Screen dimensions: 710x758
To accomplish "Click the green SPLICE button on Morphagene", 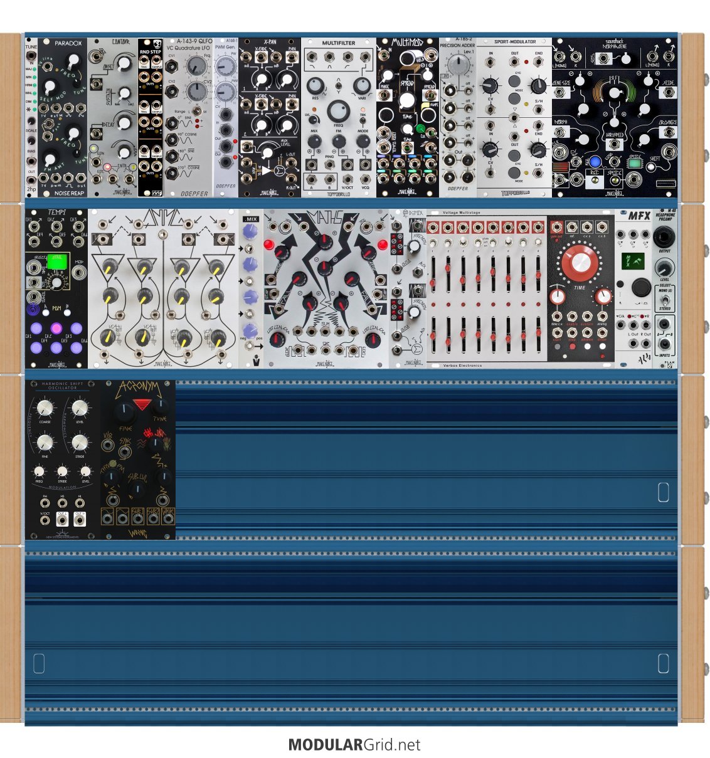I will tap(634, 162).
